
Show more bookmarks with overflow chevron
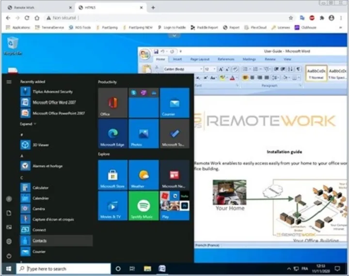pos(341,28)
